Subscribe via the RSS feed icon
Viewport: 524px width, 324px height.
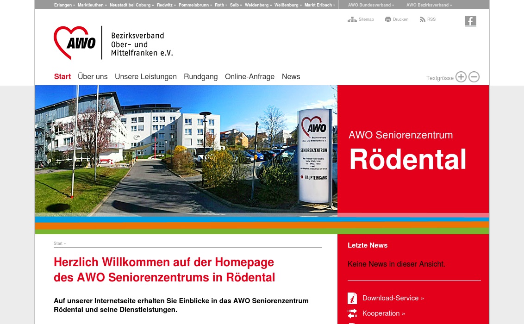tap(422, 19)
